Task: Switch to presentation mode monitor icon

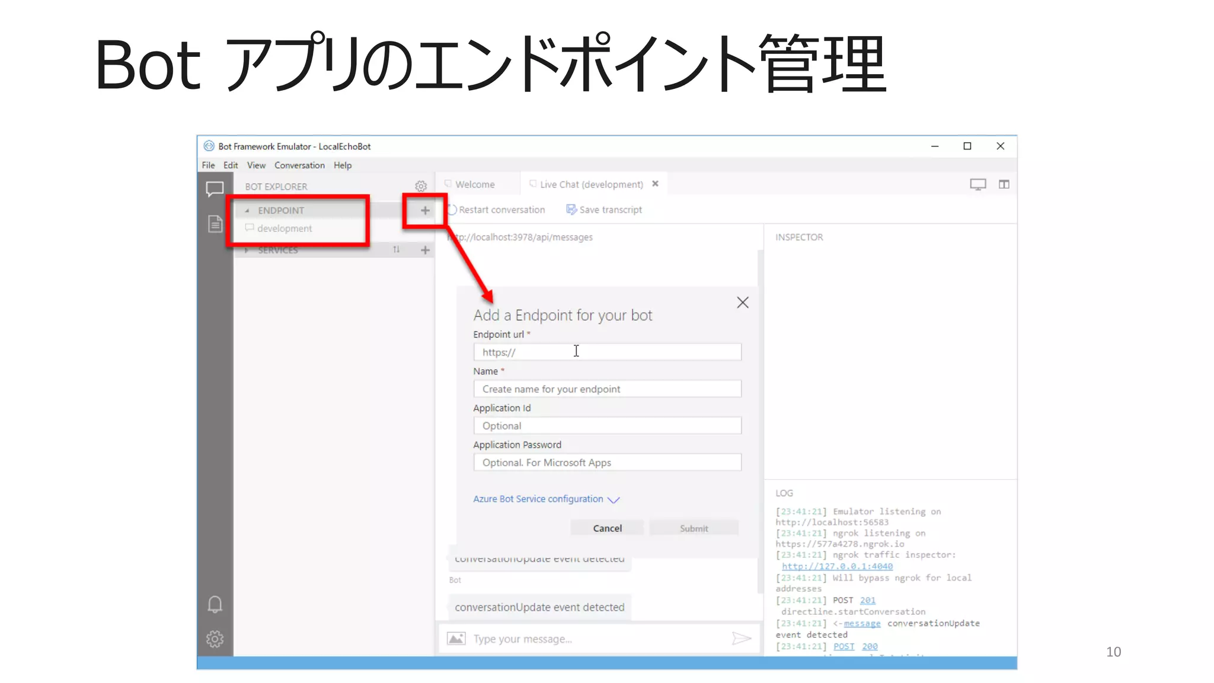Action: [x=977, y=184]
